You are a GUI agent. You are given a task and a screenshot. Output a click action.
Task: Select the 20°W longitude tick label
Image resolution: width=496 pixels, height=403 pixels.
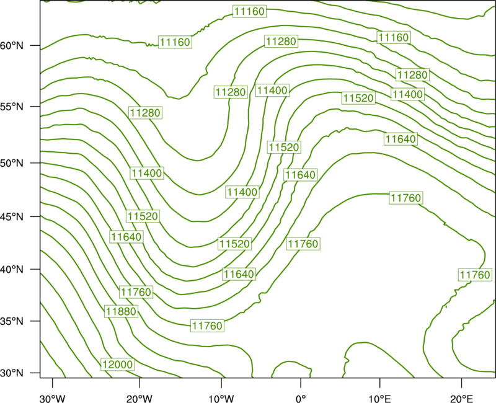pos(139,399)
